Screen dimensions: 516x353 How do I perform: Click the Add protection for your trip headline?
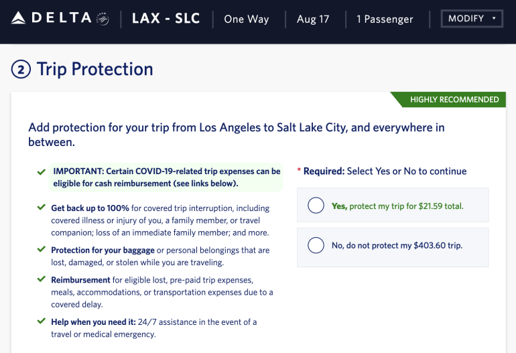tap(236, 134)
